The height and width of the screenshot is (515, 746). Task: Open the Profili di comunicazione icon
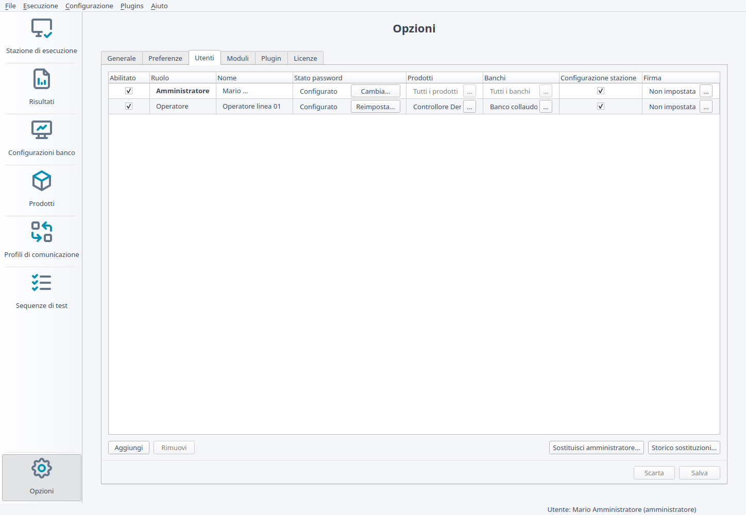click(x=42, y=232)
